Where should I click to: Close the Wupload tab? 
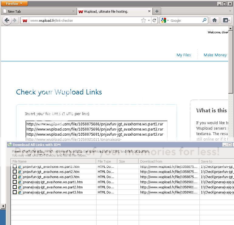point(149,11)
